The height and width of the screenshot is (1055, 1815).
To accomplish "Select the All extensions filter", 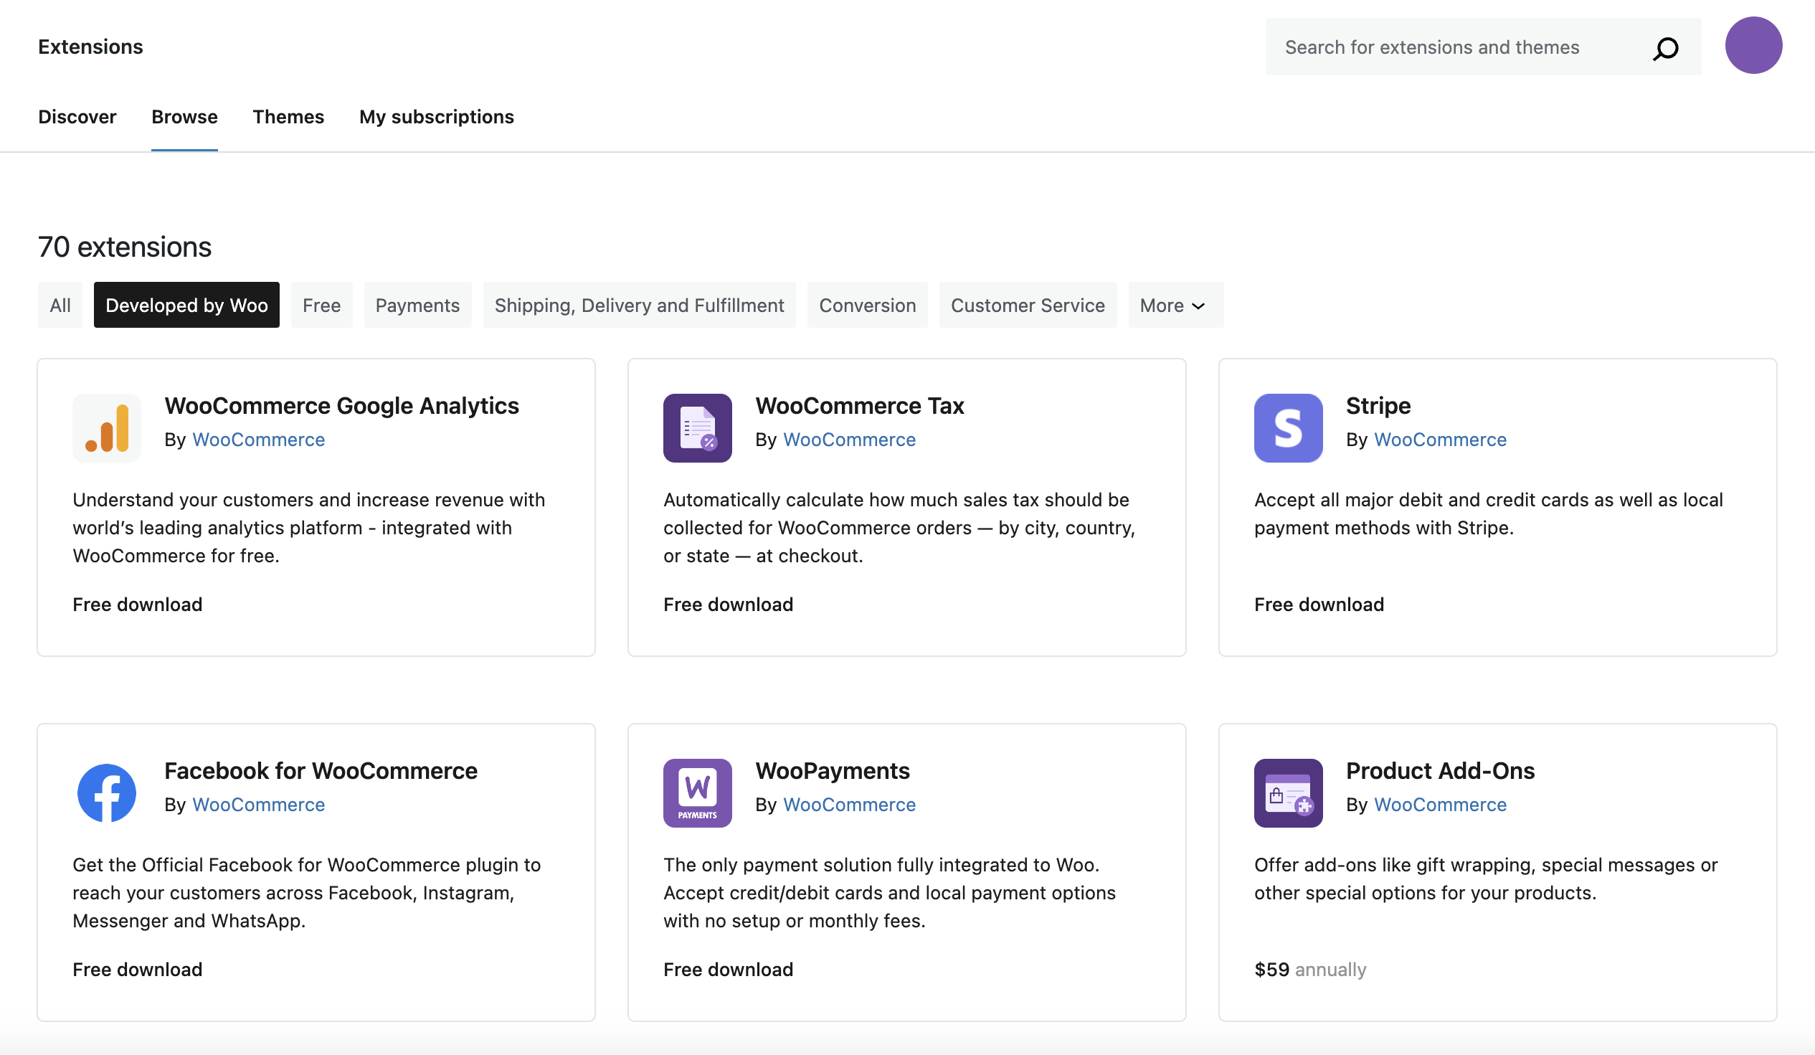I will [60, 305].
